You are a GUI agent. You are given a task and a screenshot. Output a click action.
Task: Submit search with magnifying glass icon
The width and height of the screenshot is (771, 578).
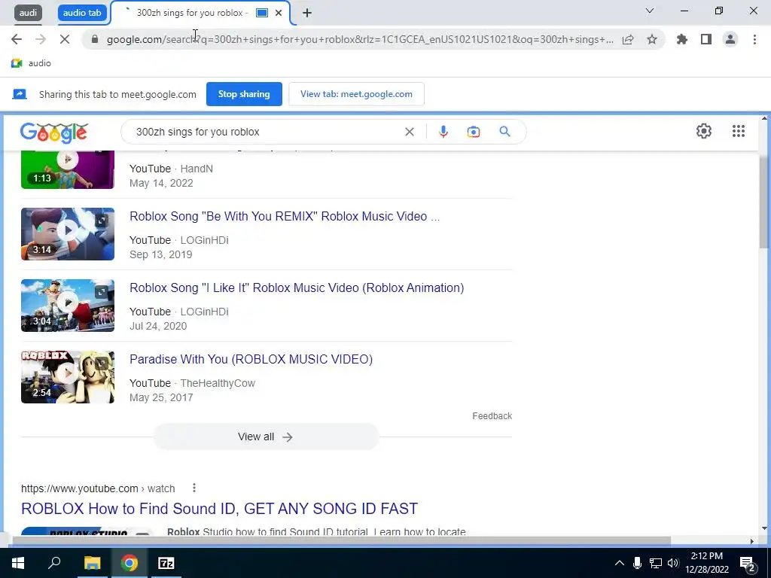coord(504,132)
